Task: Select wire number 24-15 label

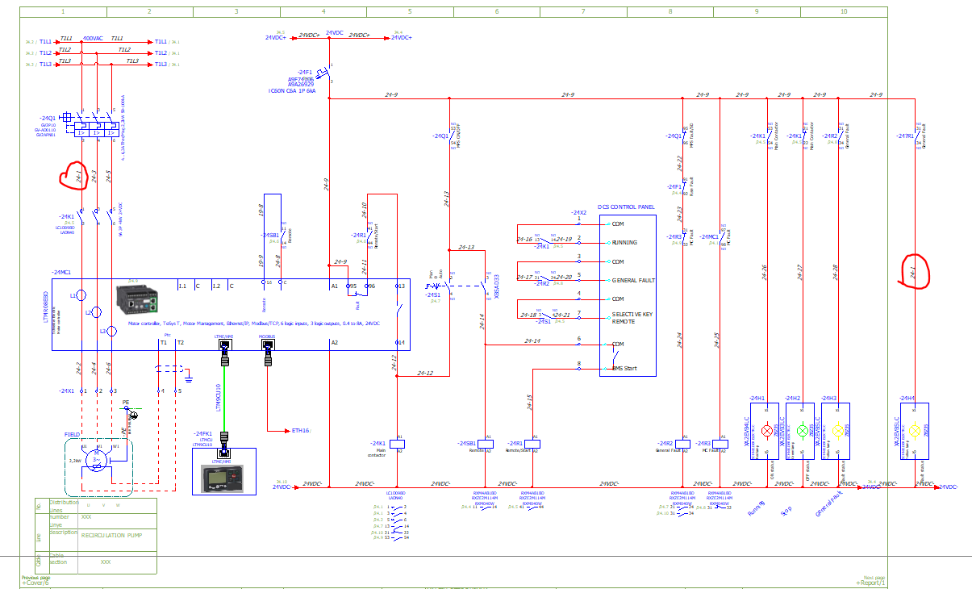Action: coord(530,402)
